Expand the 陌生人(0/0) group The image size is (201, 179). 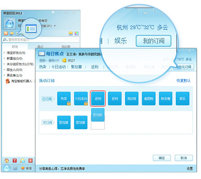4,70
